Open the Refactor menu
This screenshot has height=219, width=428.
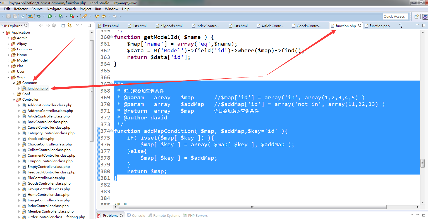point(21,9)
